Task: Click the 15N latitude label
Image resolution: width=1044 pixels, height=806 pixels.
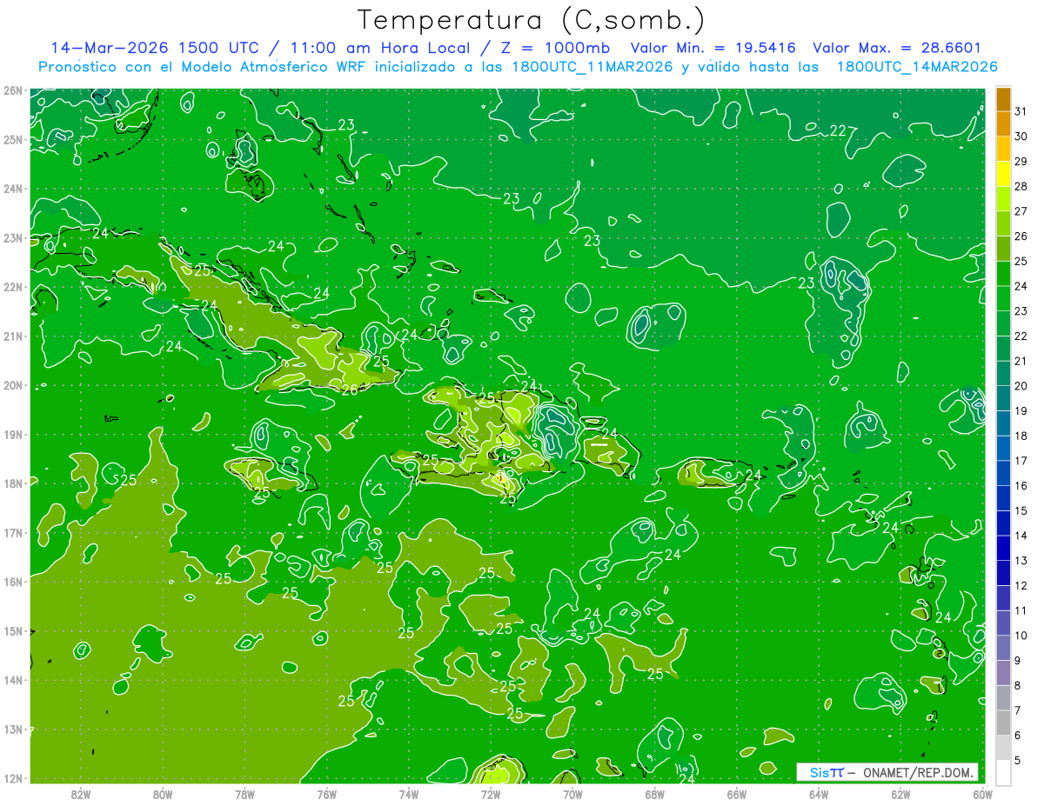Action: 12,630
